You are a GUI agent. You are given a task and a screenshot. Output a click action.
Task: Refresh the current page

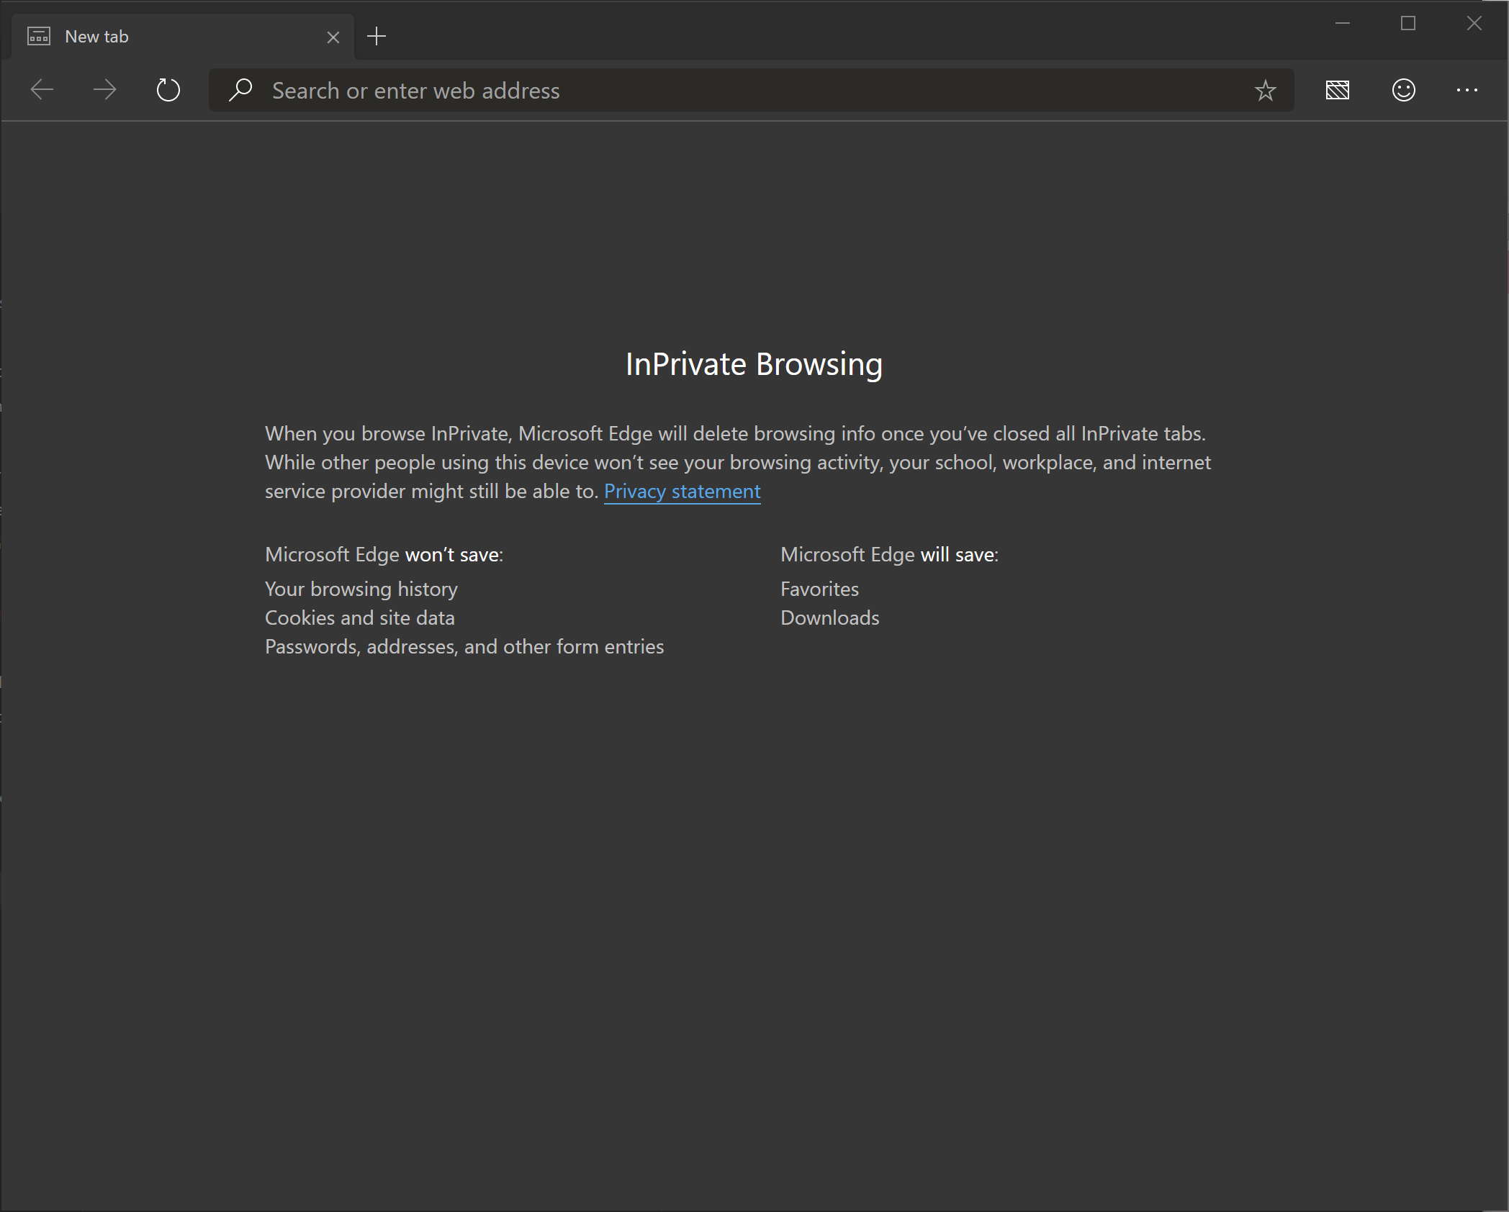pos(168,89)
